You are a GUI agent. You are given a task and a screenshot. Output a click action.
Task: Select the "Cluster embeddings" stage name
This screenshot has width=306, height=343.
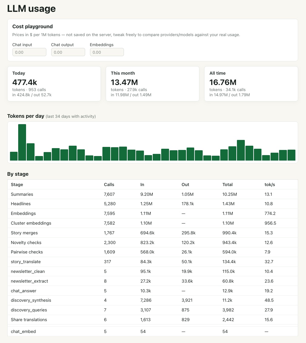(x=31, y=223)
